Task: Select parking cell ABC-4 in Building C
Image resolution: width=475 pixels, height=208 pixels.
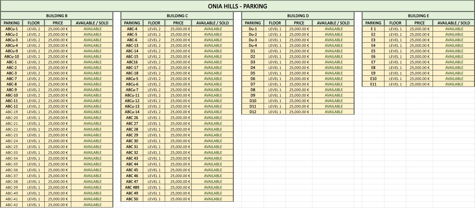Action: coord(132,29)
